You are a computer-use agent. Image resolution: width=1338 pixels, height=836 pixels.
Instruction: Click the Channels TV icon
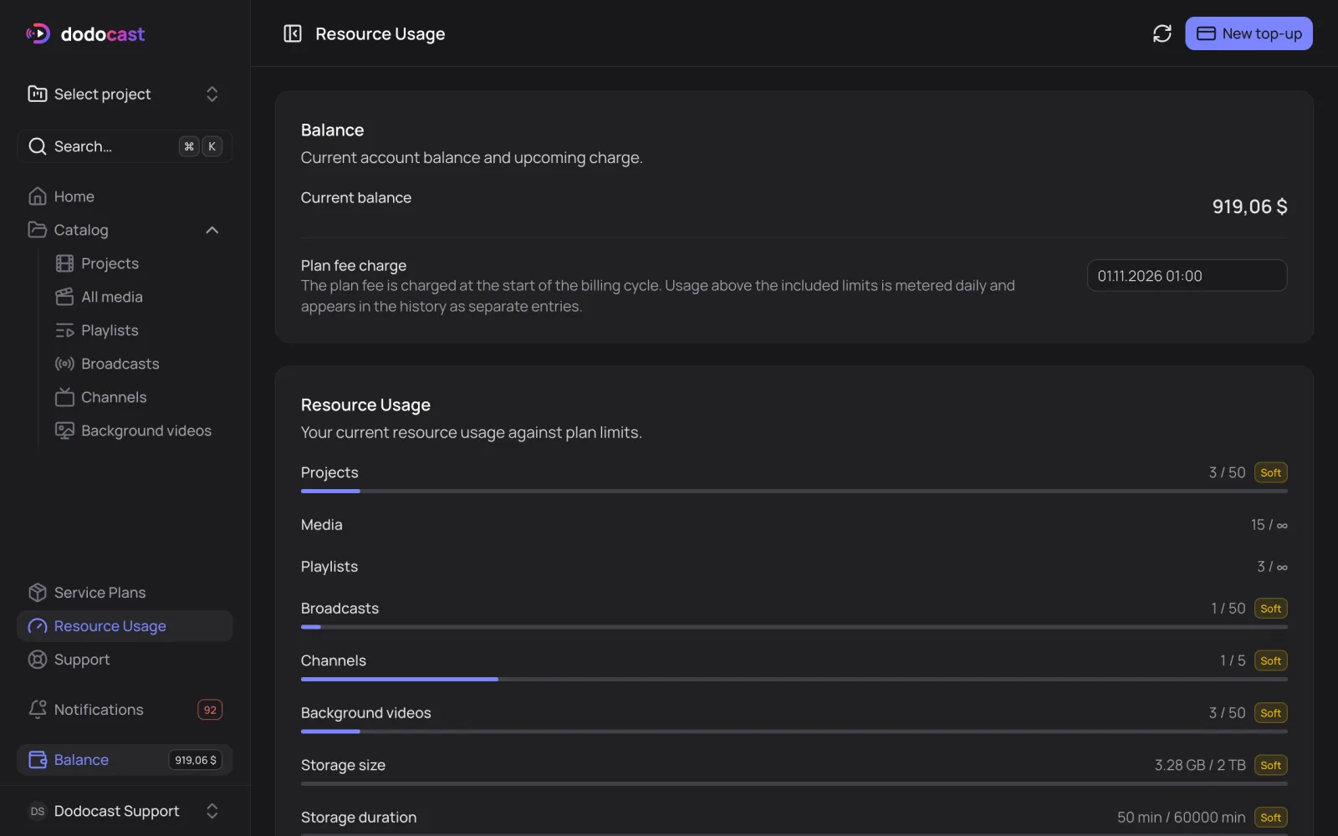[x=64, y=397]
